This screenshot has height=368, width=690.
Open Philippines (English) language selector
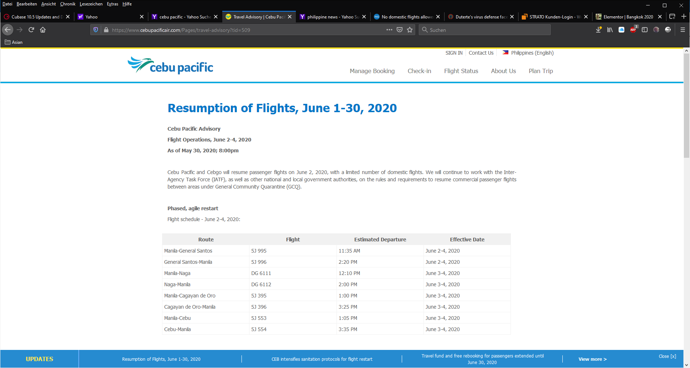point(532,53)
